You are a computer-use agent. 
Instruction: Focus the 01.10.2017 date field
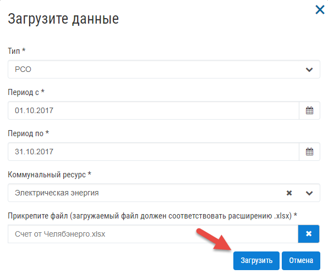154,110
